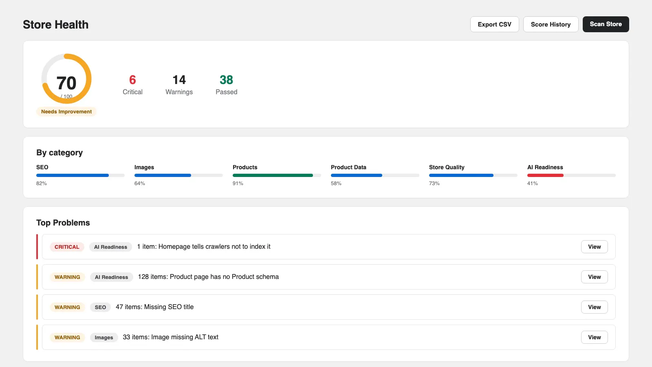Image resolution: width=652 pixels, height=367 pixels.
Task: Click the 91% value under Products
Action: point(238,183)
